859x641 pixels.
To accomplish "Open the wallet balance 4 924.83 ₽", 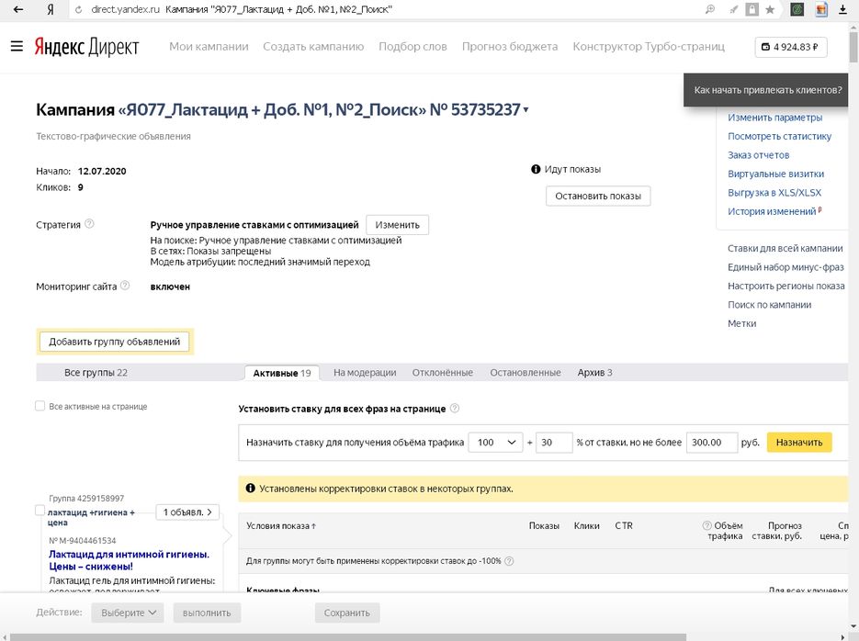I will coord(790,47).
